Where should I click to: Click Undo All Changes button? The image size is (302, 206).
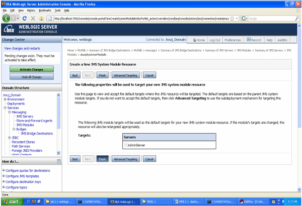[32, 77]
